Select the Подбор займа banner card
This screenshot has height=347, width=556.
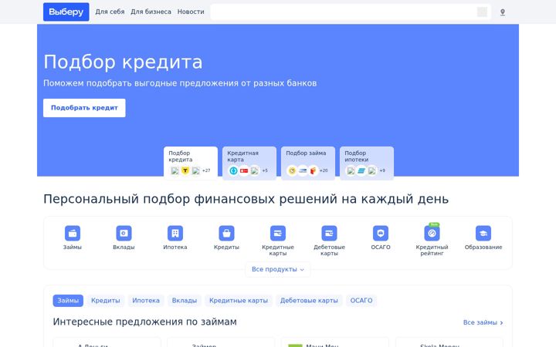[x=308, y=163]
